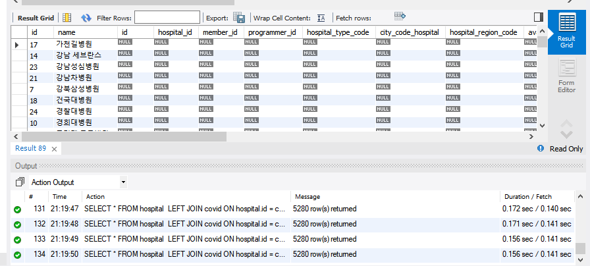Click the name column header
This screenshot has height=266, width=590.
(66, 32)
